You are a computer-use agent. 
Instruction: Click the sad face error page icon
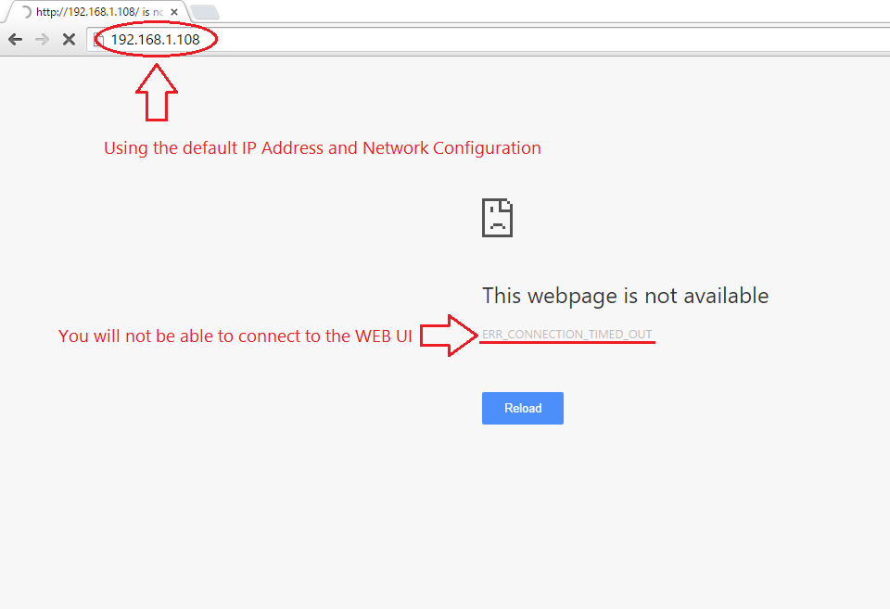497,218
